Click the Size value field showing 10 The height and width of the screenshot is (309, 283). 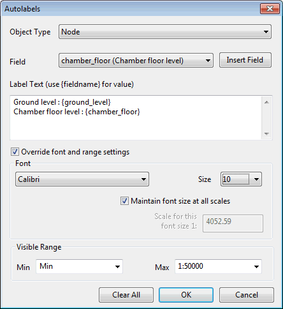point(236,179)
